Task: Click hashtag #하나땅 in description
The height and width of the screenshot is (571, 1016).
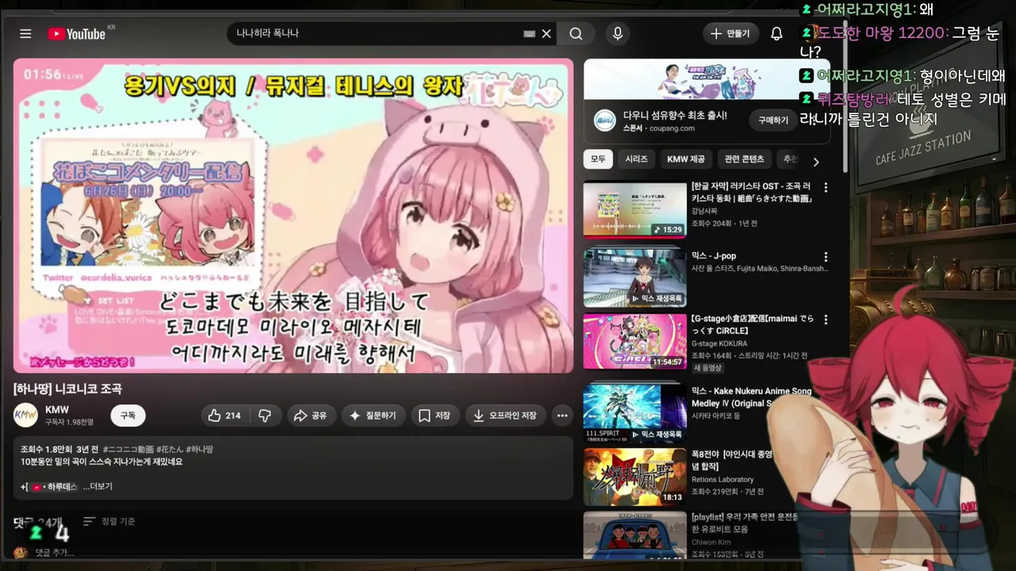Action: click(199, 450)
